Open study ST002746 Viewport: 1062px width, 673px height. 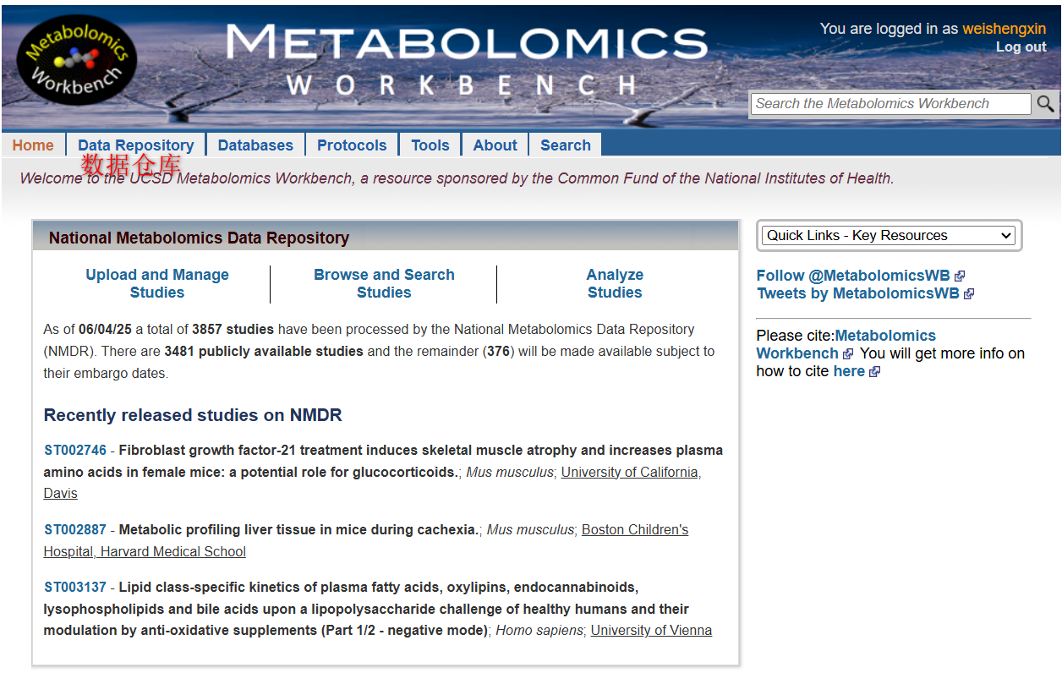pyautogui.click(x=75, y=451)
